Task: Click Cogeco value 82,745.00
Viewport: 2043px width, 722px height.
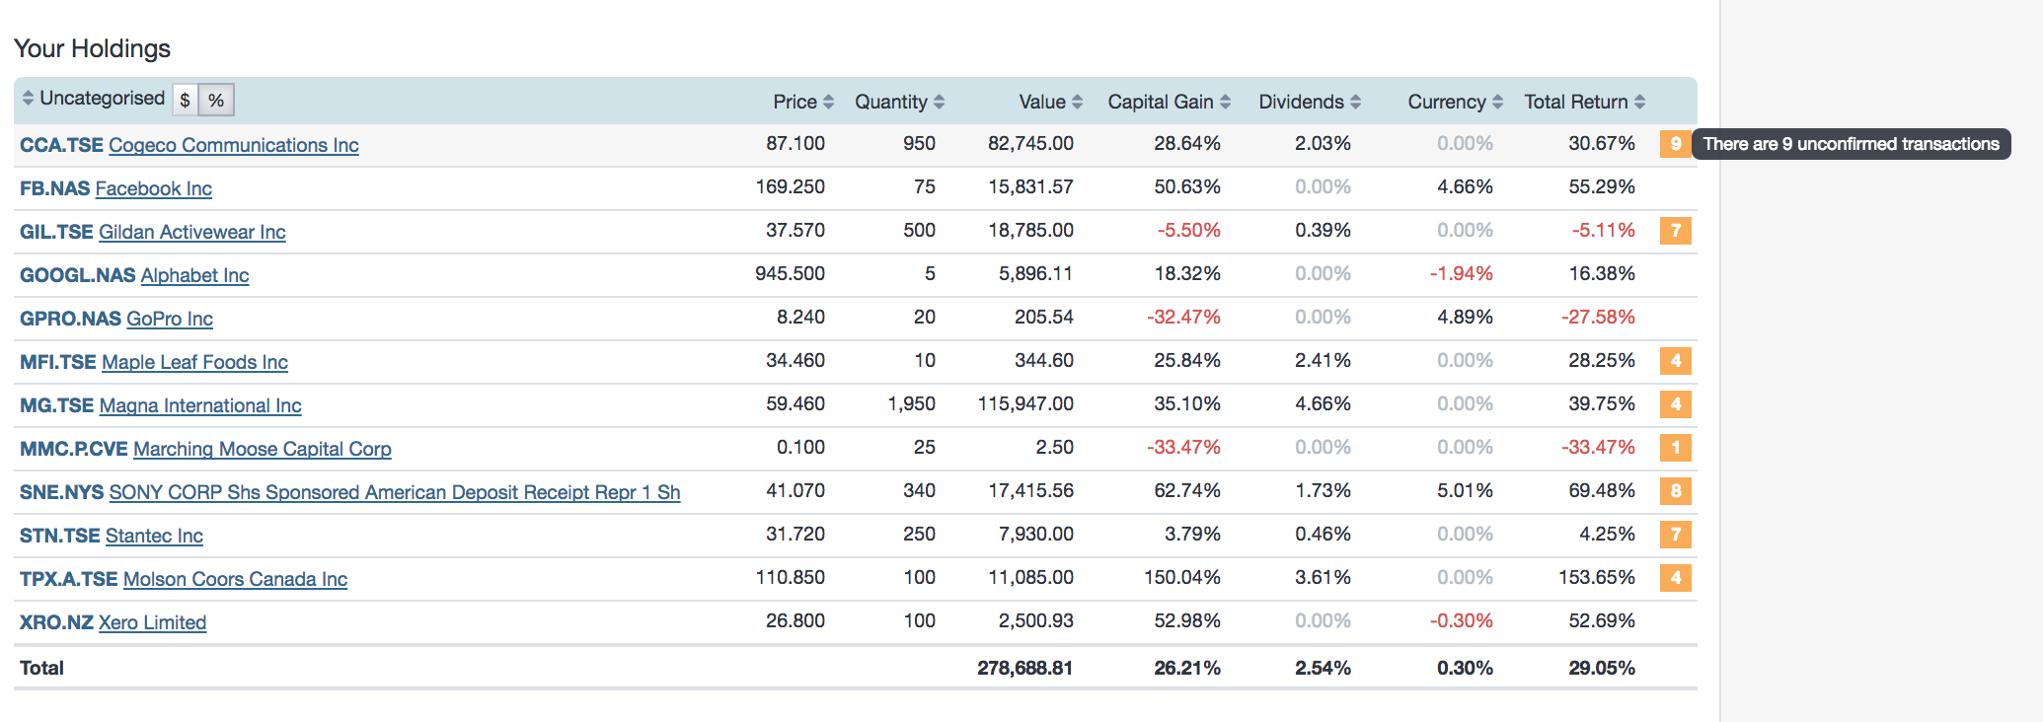Action: click(x=1030, y=143)
